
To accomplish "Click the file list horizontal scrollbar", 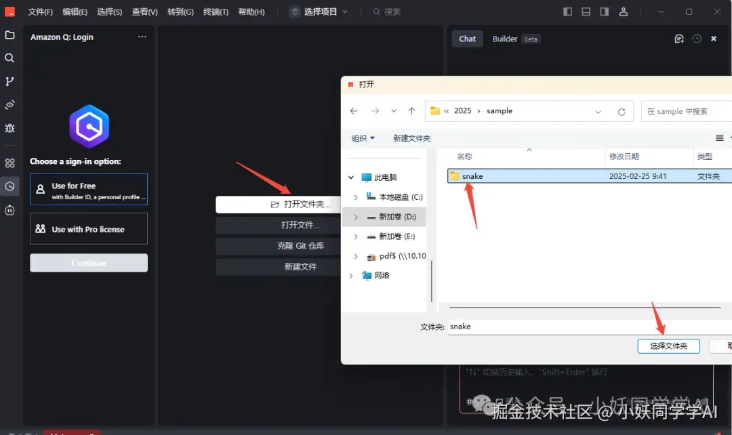I will [585, 308].
